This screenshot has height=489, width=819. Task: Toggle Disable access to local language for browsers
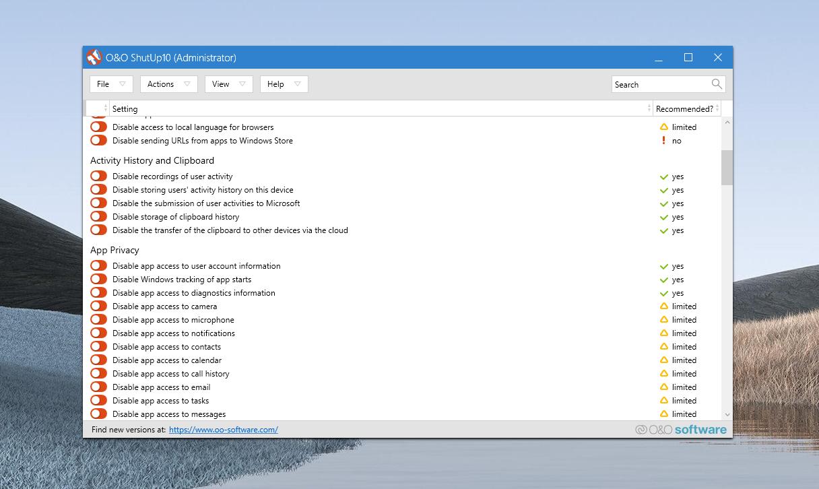click(x=99, y=127)
